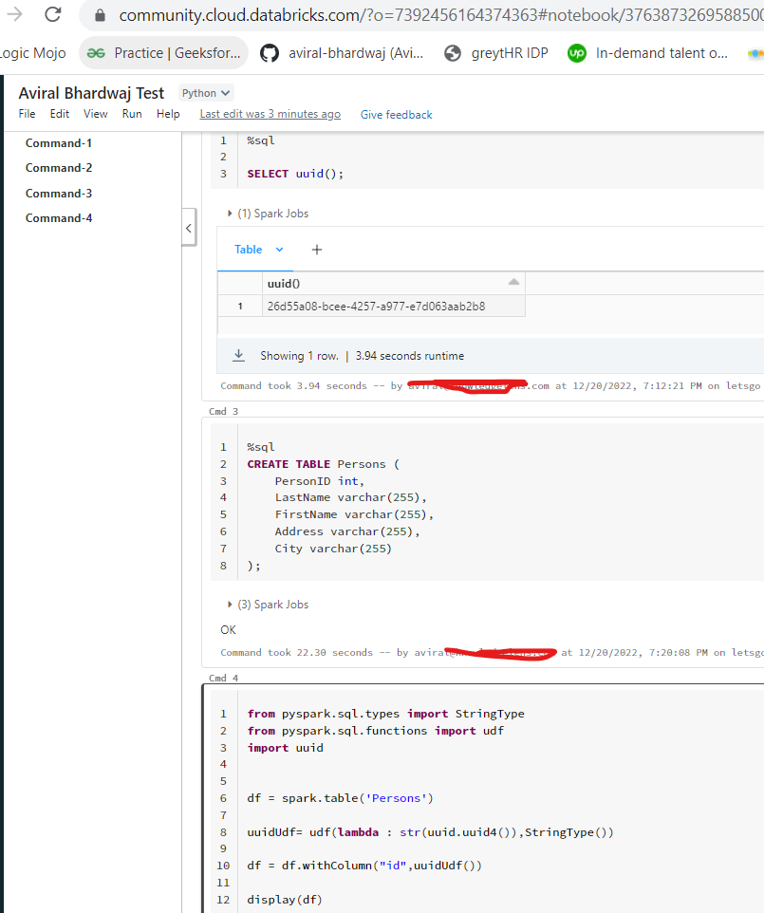Image resolution: width=764 pixels, height=913 pixels.
Task: Click the download results icon below the uuid table
Action: click(239, 356)
